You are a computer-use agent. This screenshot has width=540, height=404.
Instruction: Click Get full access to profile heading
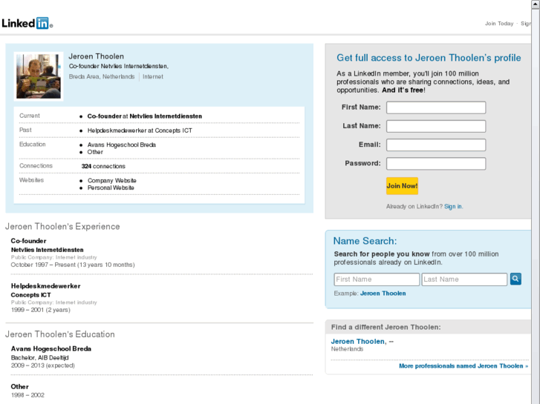click(429, 58)
